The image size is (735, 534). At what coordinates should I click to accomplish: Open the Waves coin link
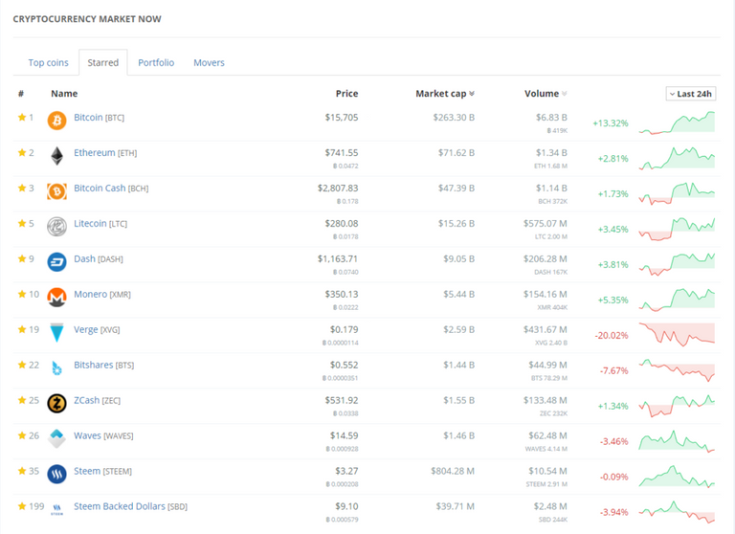pos(87,435)
